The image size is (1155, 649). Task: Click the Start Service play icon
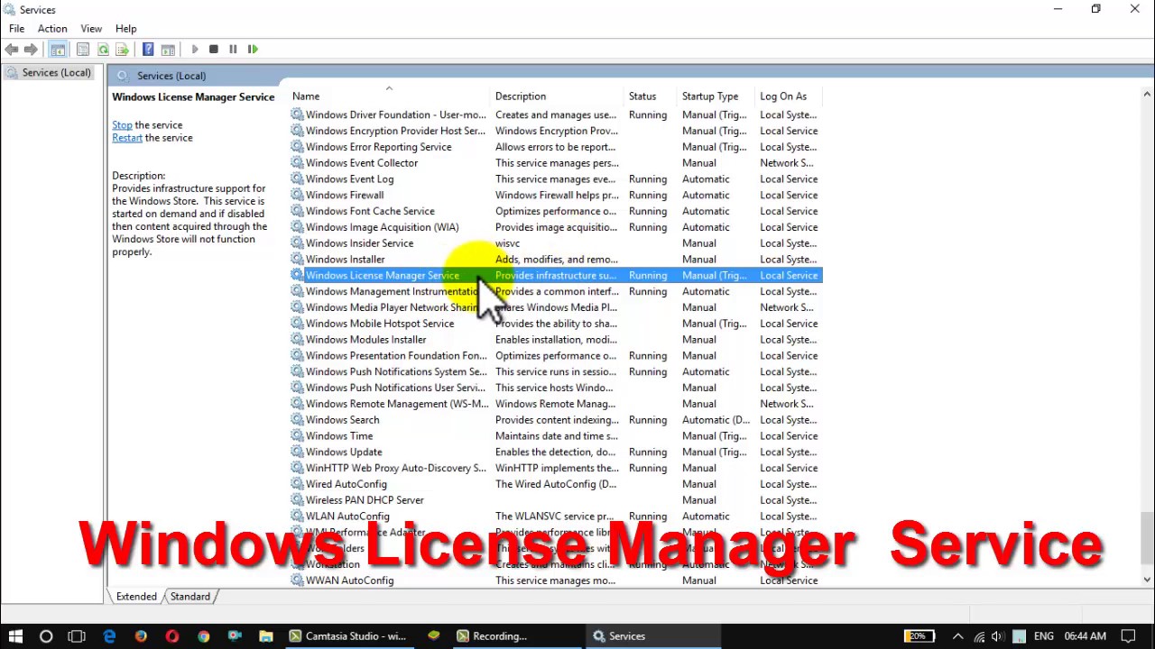(x=194, y=50)
